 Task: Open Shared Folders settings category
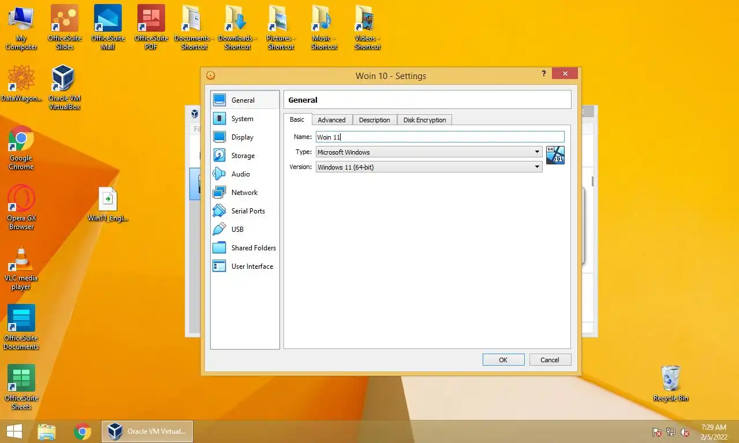tap(245, 247)
